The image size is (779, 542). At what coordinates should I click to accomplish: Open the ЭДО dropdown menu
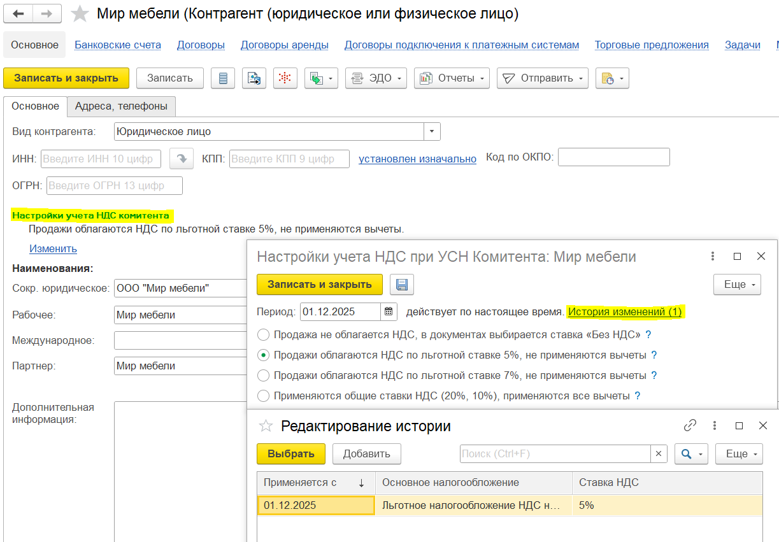(376, 78)
